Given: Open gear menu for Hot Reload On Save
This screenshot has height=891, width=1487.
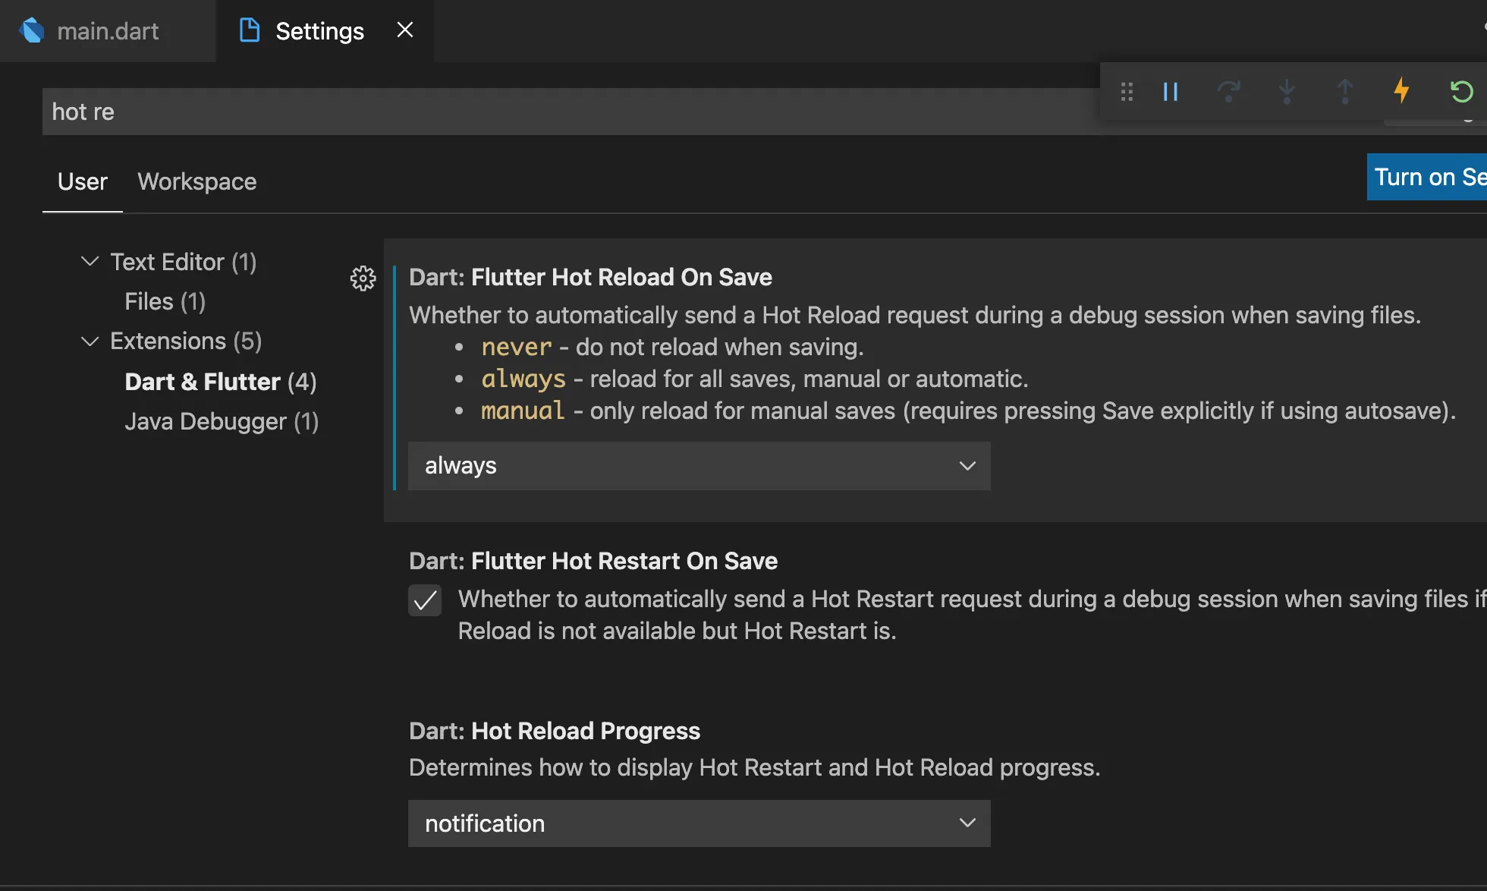Looking at the screenshot, I should [363, 279].
